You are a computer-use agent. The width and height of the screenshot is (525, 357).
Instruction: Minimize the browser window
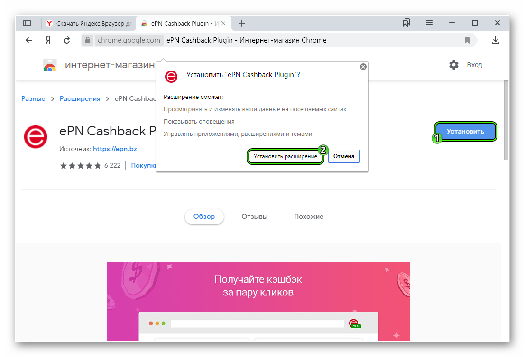point(451,23)
